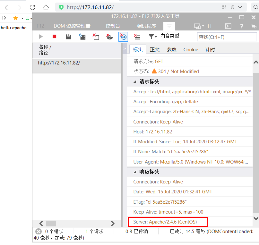Screen dimensions: 259x245
Task: Start network traffic capture
Action: (41, 37)
